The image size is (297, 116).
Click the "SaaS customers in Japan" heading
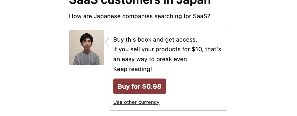tap(140, 2)
